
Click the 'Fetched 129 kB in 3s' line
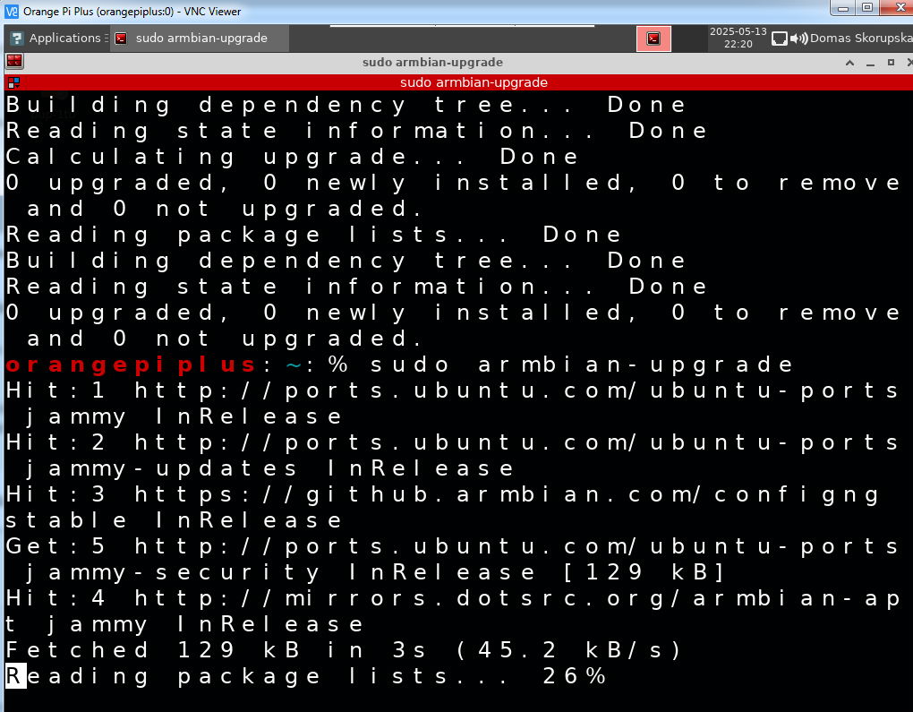click(343, 650)
